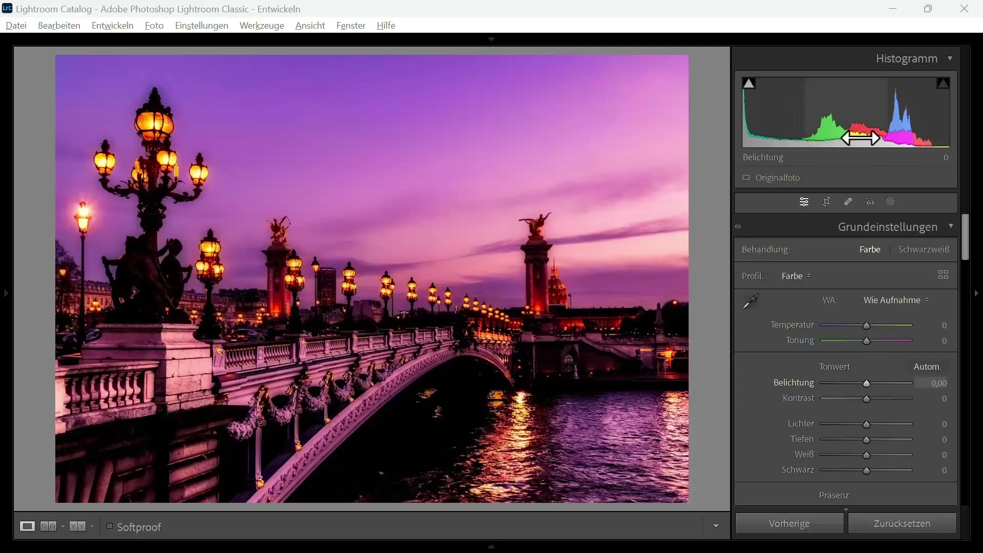
Task: Click the Tiefen slider handle
Action: (x=867, y=440)
